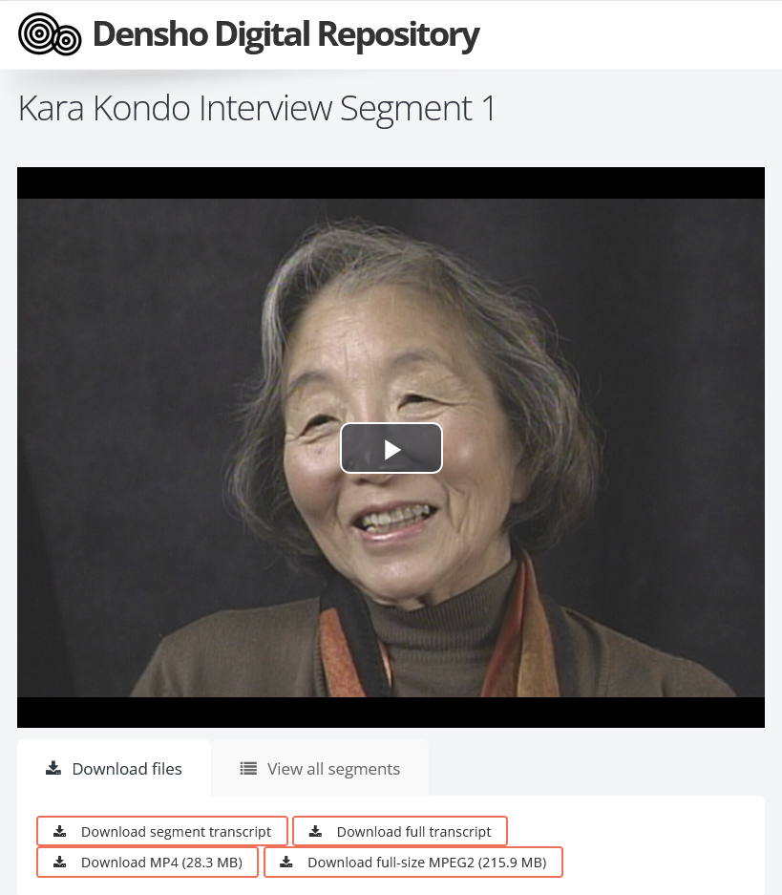This screenshot has height=895, width=782.
Task: Open the Densho Digital Repository title link
Action: (x=285, y=34)
